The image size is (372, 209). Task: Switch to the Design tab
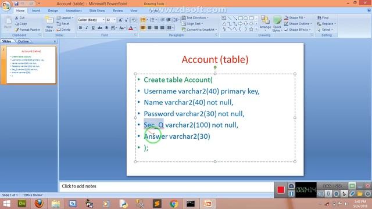click(53, 10)
